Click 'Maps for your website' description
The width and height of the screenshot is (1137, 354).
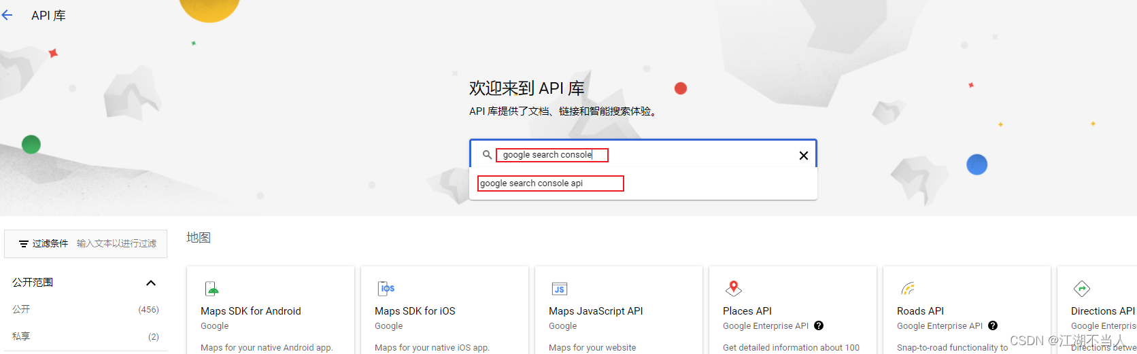click(x=592, y=347)
